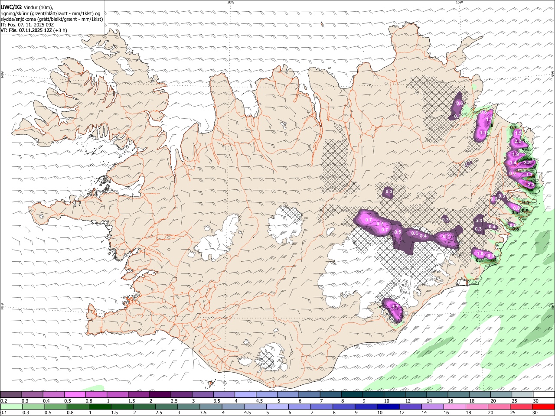Pick the pale green rain-scale swatch at 0.1
Viewport: 555px width, 416px height.
pos(11,407)
